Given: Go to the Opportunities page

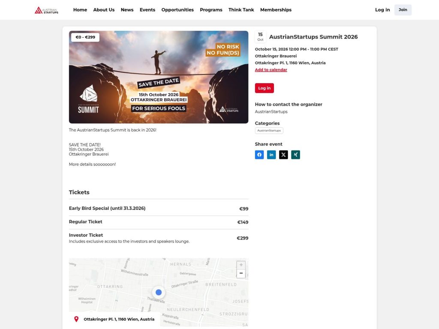Looking at the screenshot, I should coord(177,9).
